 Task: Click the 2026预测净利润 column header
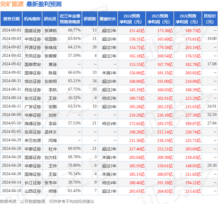click(x=188, y=19)
